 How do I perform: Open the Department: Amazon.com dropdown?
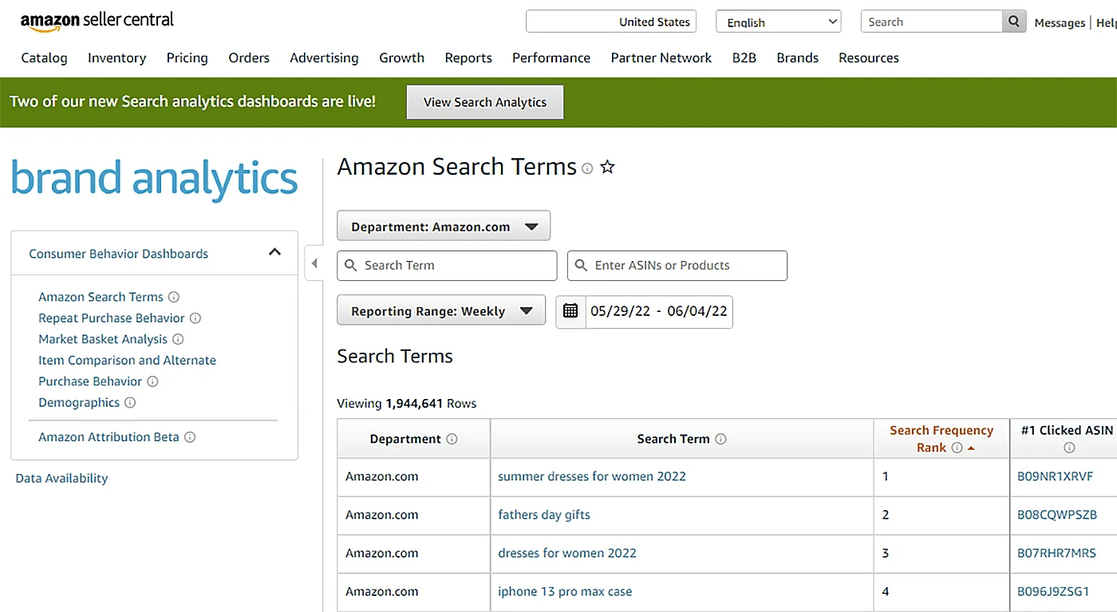[444, 227]
